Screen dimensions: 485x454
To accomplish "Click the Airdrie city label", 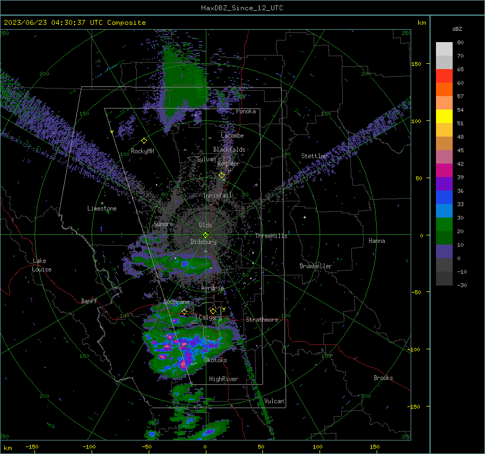I will tap(212, 288).
